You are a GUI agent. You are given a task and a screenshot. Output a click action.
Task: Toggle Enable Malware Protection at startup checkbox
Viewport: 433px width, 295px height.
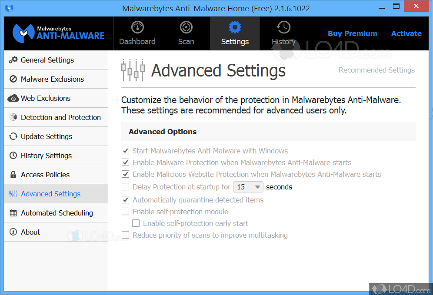pyautogui.click(x=125, y=162)
